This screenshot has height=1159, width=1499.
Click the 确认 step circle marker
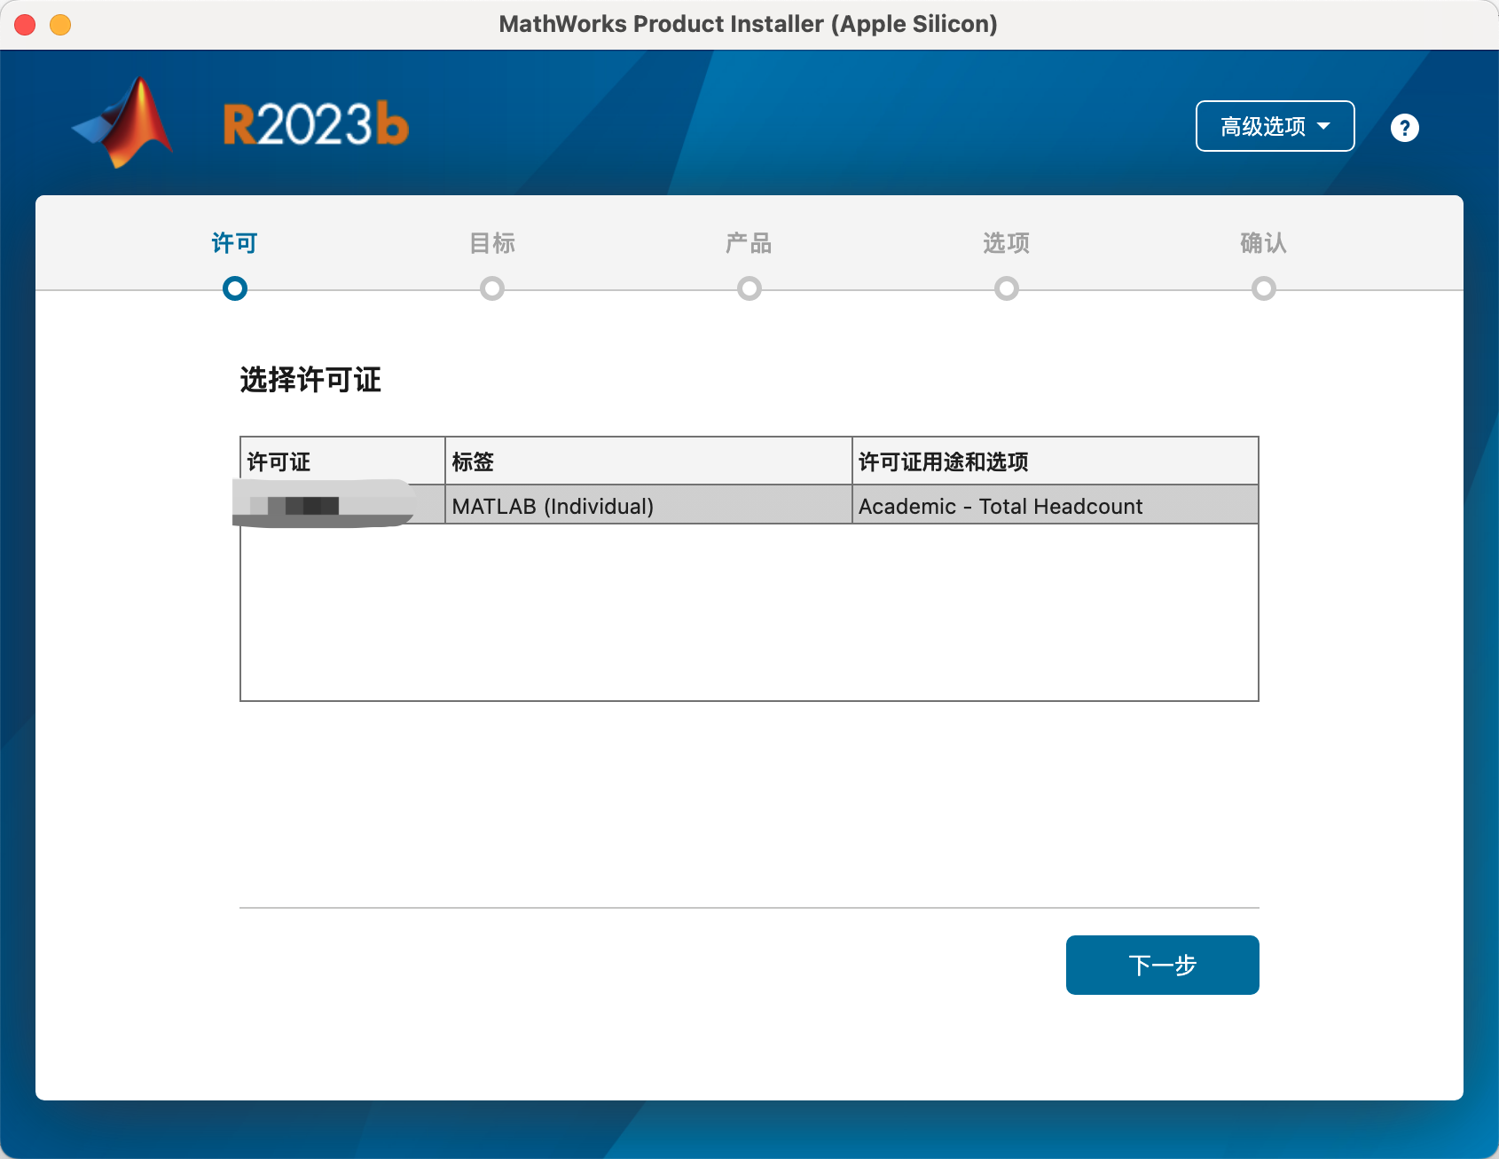pos(1264,288)
